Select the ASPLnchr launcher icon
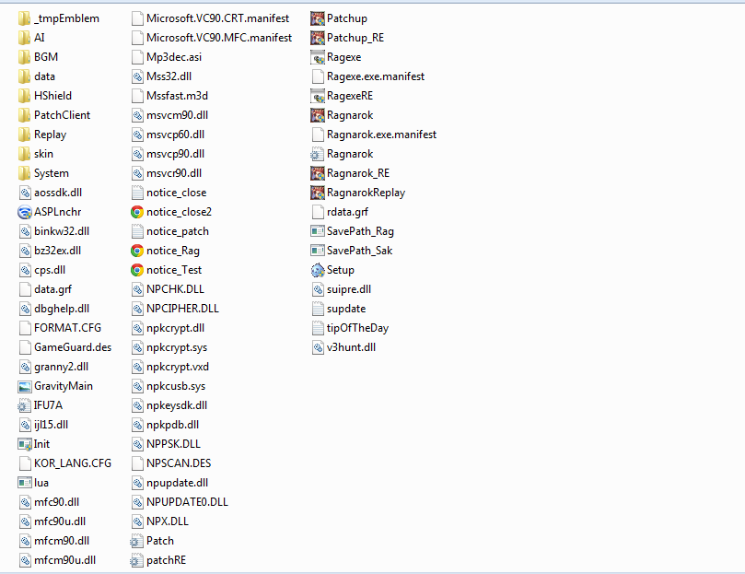 (25, 212)
